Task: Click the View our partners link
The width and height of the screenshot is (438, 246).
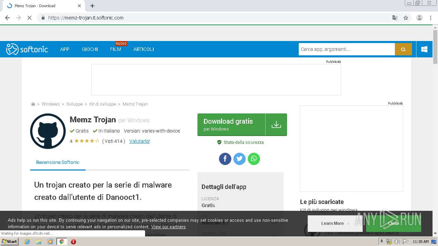Action: tap(168, 227)
